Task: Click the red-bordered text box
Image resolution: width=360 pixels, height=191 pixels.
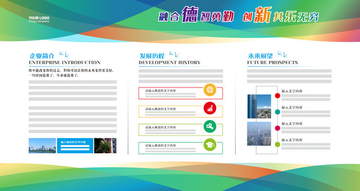Action: 181,93
